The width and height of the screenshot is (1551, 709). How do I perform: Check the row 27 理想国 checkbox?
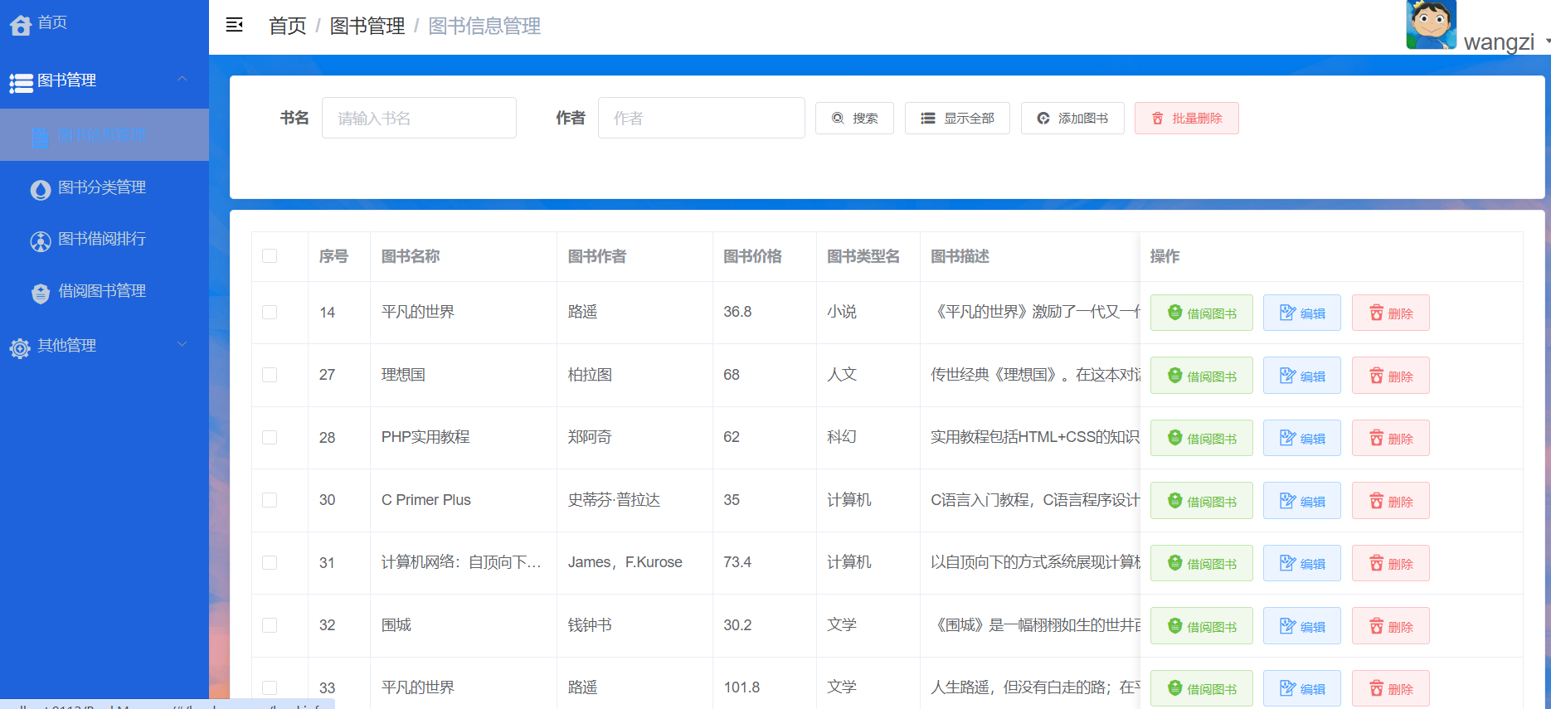[x=270, y=375]
